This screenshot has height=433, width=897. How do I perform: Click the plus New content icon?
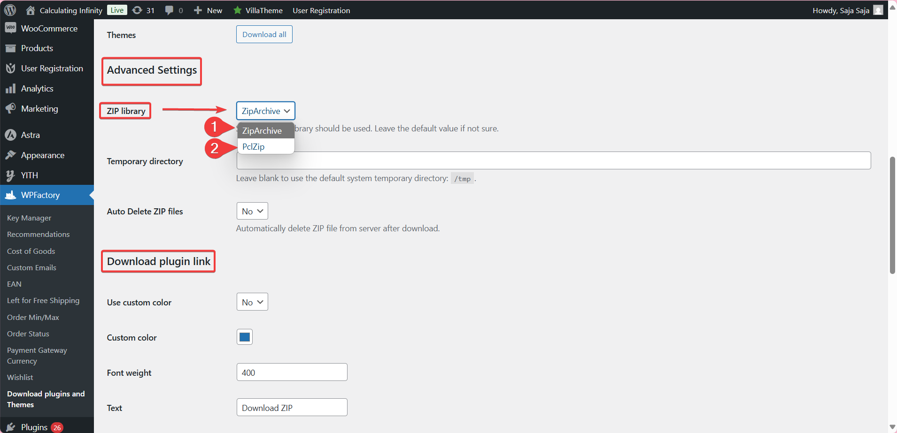point(198,10)
